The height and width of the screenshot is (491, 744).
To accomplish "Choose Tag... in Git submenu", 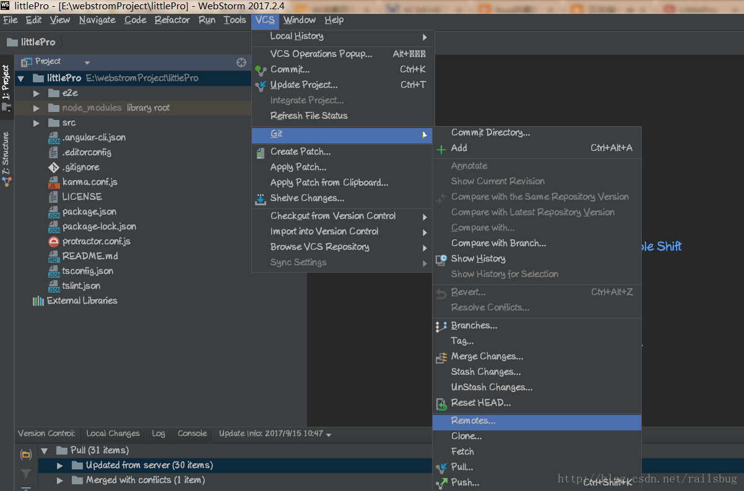I will coord(537,341).
